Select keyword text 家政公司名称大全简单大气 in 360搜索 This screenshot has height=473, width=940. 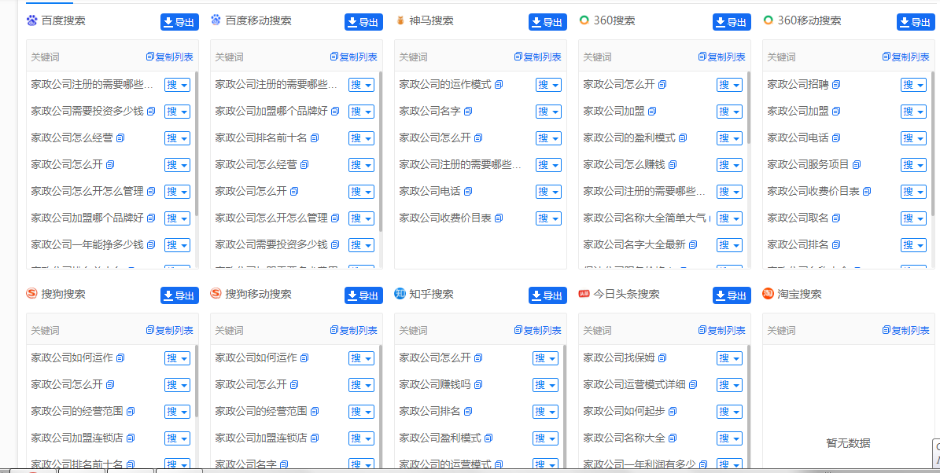click(x=646, y=218)
